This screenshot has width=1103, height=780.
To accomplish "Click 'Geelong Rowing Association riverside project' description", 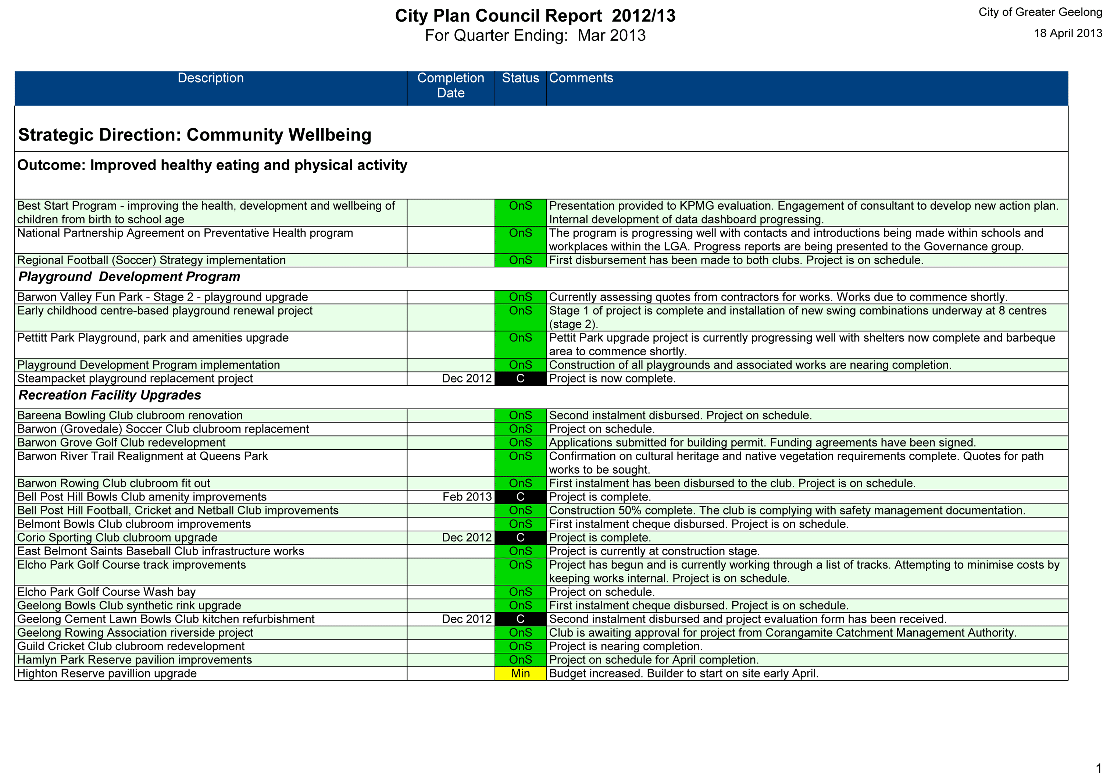I will (135, 633).
